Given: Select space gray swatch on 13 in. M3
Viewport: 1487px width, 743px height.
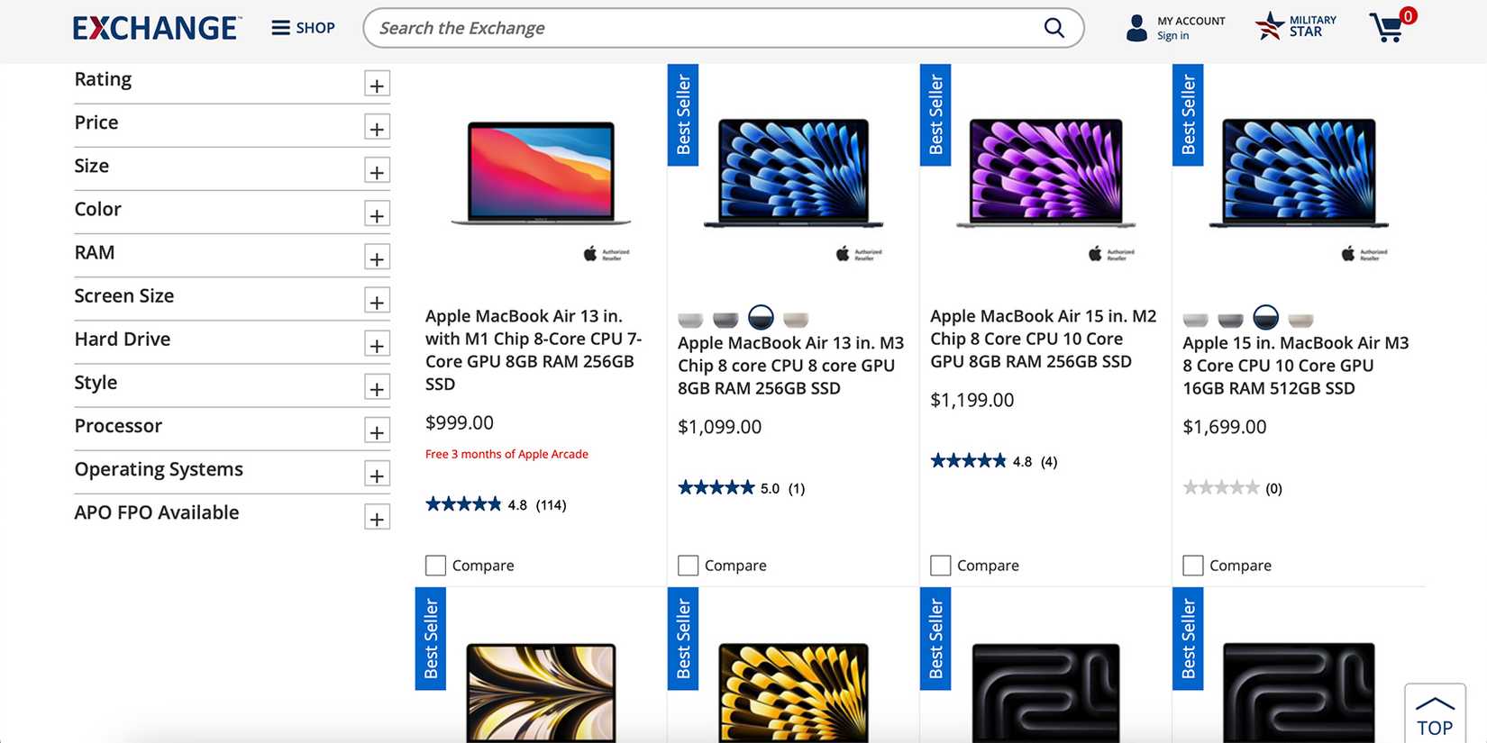Looking at the screenshot, I should pyautogui.click(x=725, y=319).
